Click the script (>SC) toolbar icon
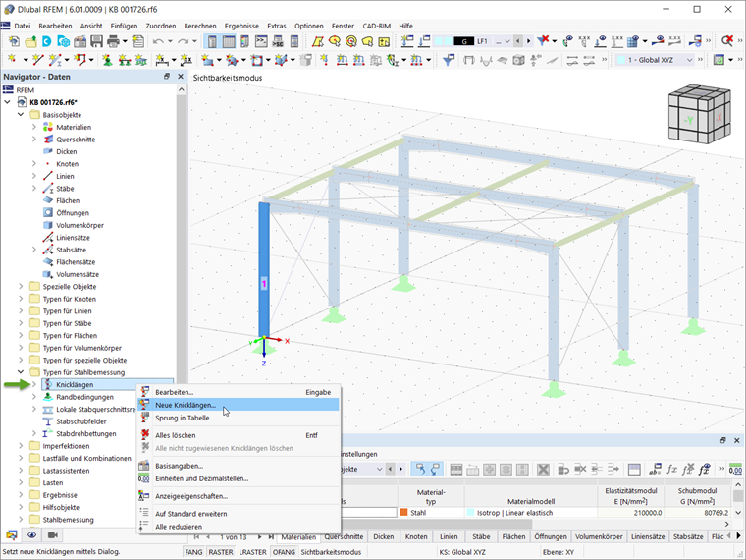Screen dimensions: 746x560 click(x=278, y=41)
